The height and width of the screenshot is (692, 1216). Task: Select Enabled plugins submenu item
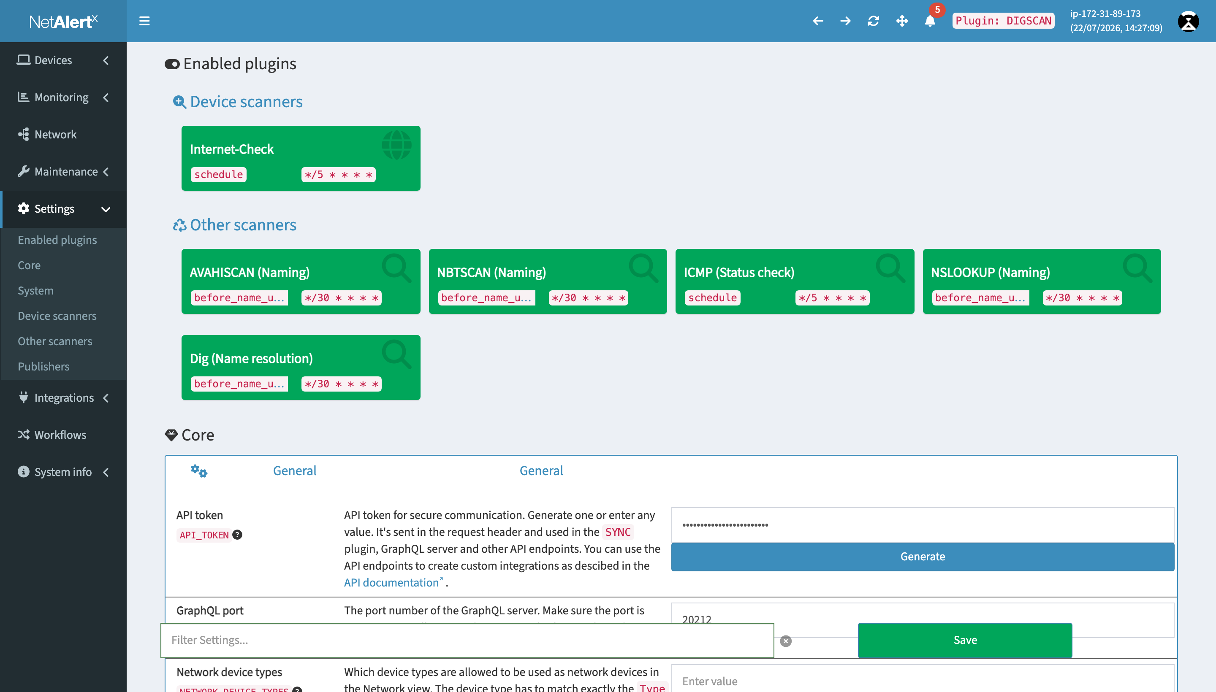click(57, 240)
